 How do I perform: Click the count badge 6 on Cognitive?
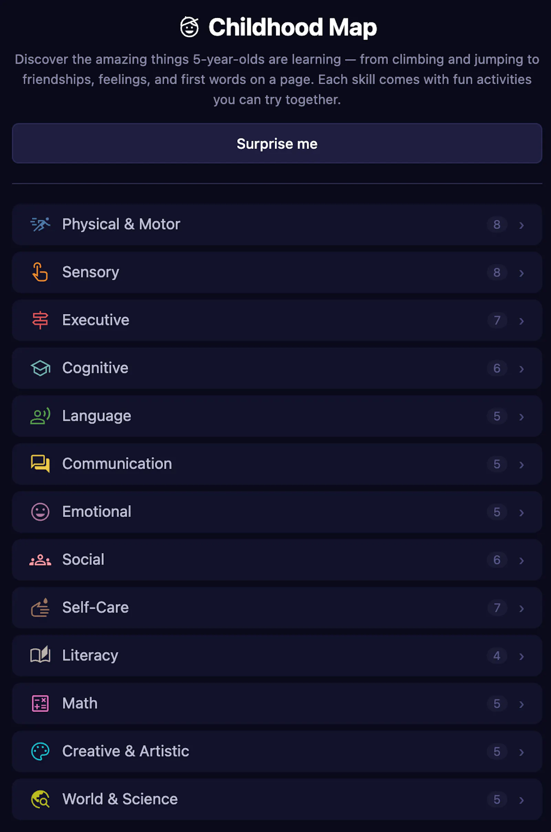click(x=497, y=368)
